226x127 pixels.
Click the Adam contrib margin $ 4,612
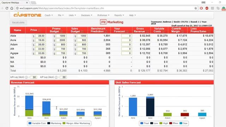point(182,44)
